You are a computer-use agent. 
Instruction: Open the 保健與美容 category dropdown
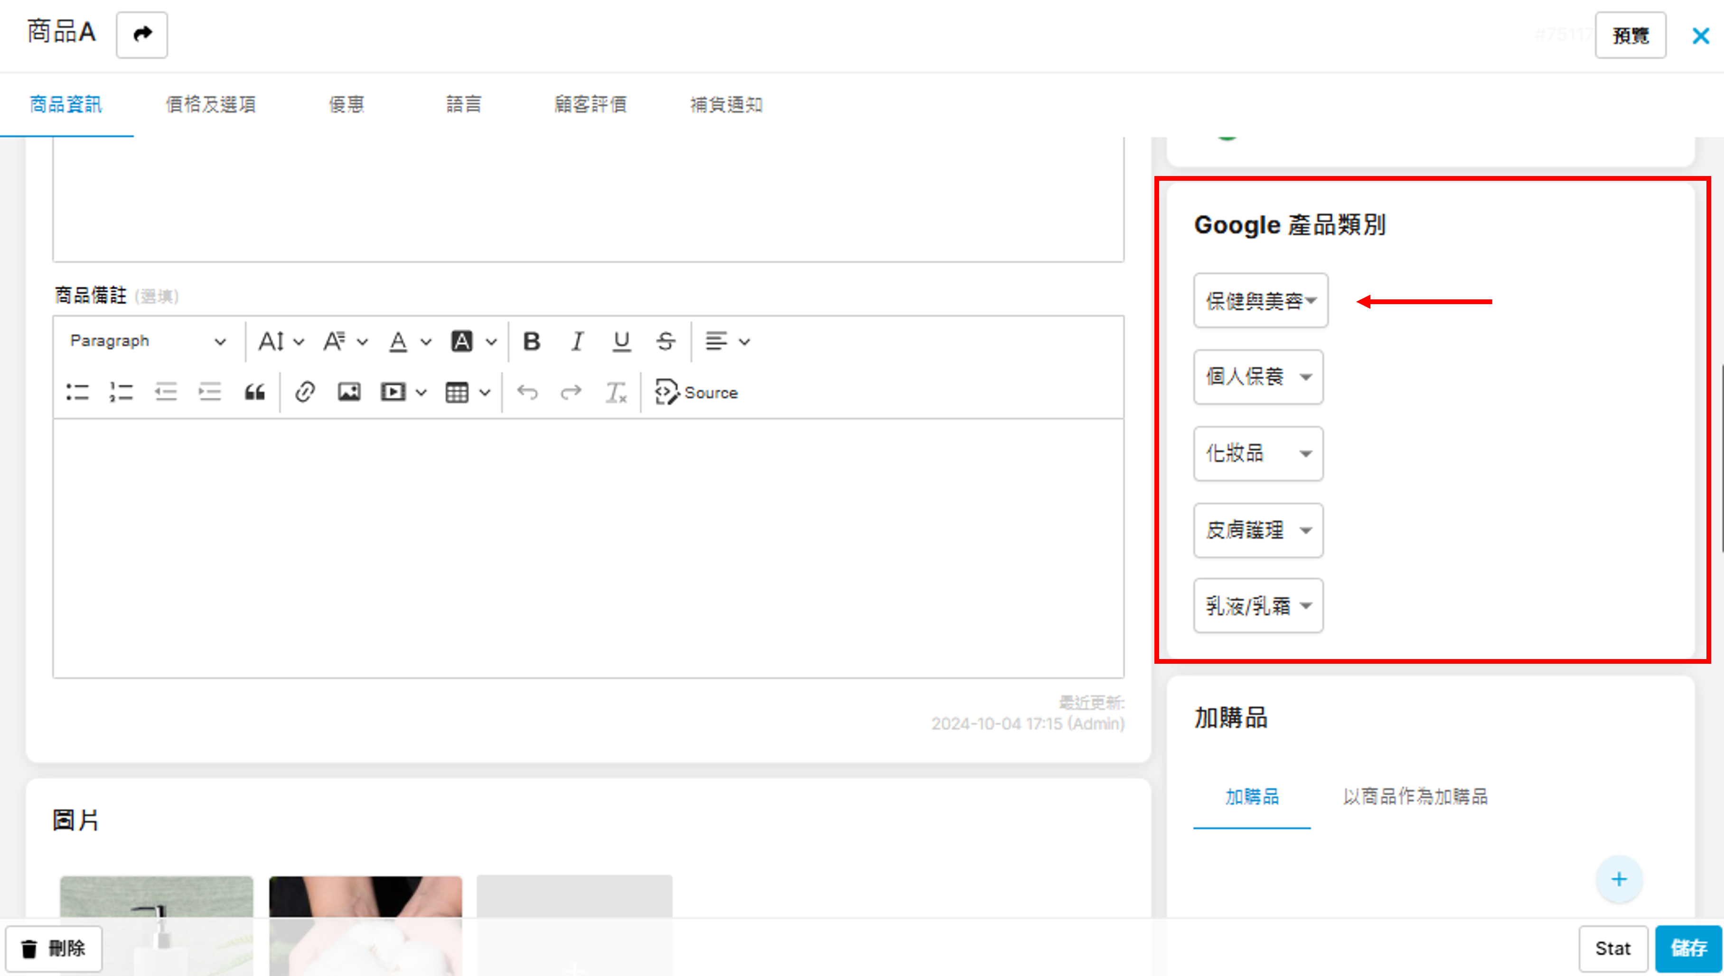pos(1260,300)
